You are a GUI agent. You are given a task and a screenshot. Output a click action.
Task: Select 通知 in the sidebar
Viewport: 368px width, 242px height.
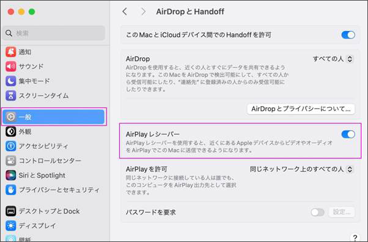point(54,52)
